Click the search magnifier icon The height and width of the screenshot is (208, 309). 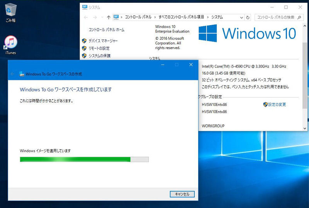(299, 17)
